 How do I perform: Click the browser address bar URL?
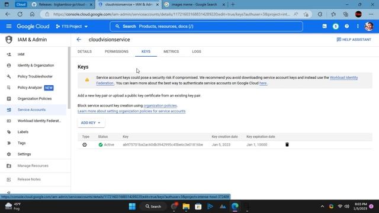tap(172, 14)
